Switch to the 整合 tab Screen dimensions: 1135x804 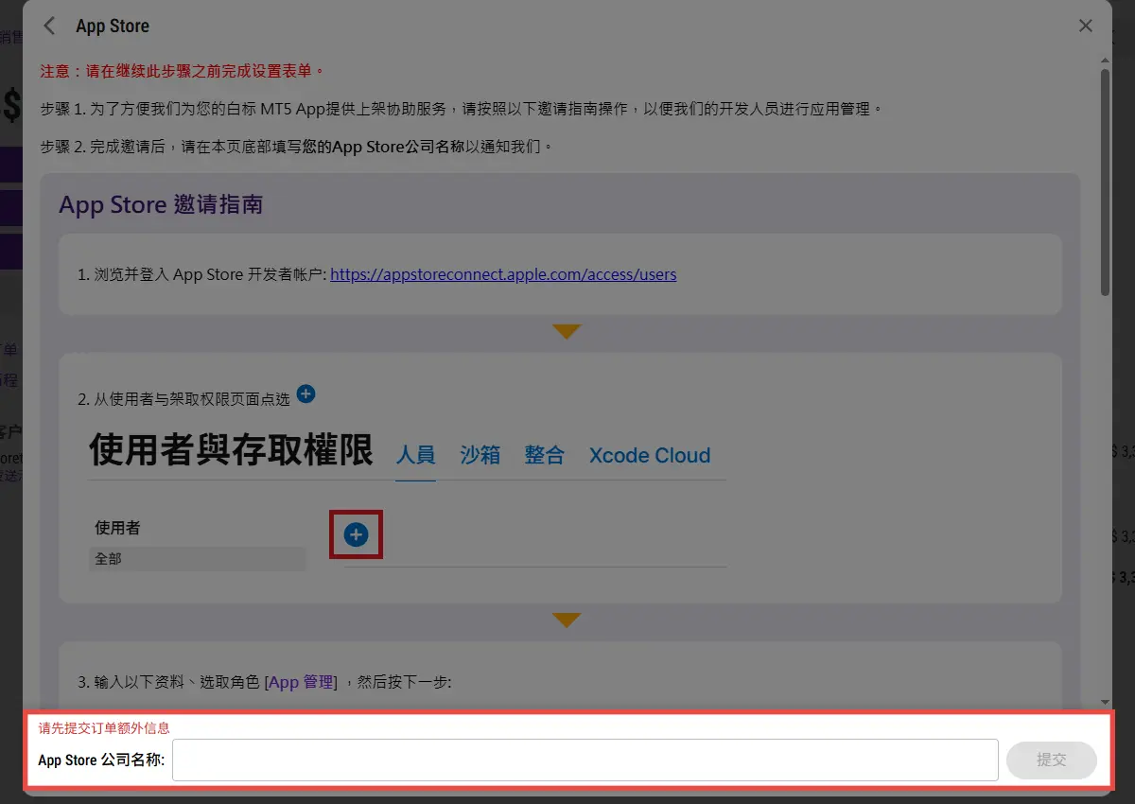click(544, 455)
